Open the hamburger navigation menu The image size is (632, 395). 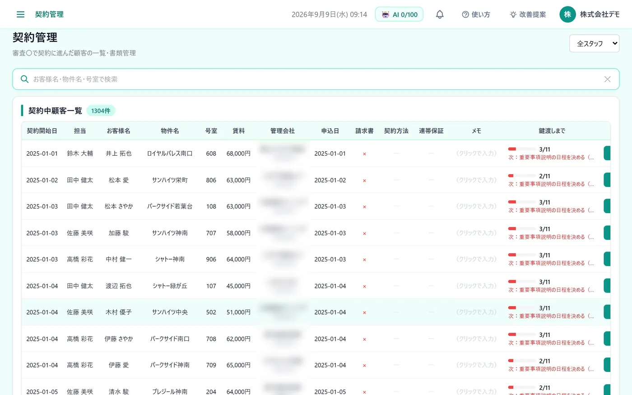(x=20, y=14)
